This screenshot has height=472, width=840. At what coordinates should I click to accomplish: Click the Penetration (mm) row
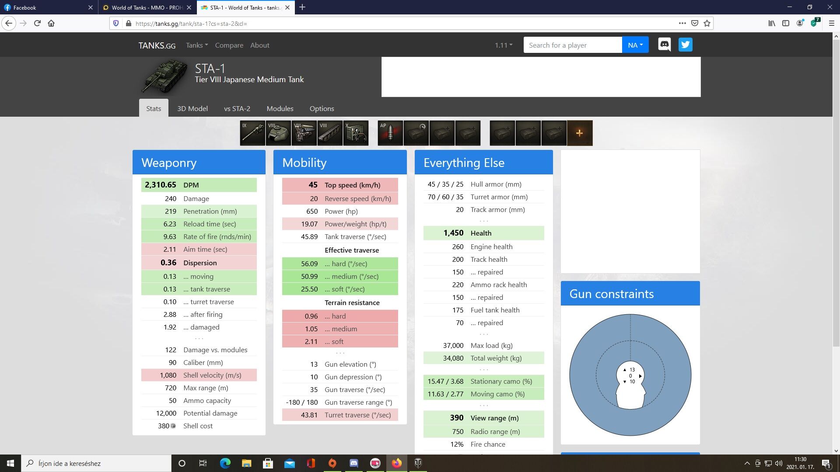tap(199, 211)
